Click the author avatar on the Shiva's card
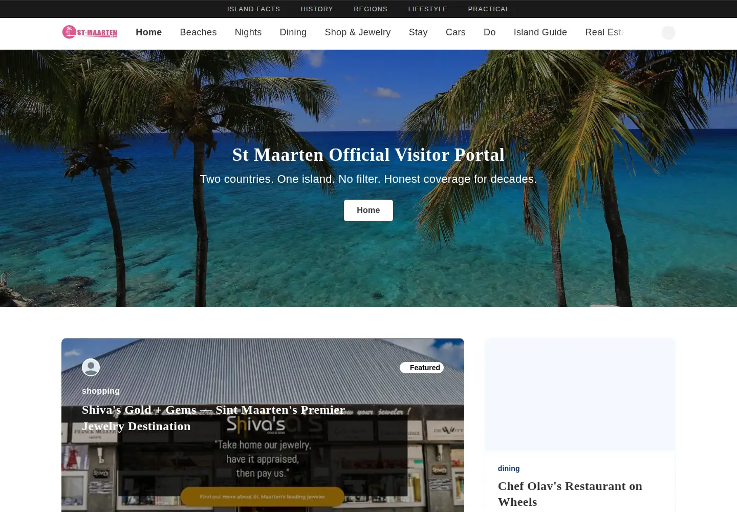The height and width of the screenshot is (512, 737). pyautogui.click(x=91, y=367)
